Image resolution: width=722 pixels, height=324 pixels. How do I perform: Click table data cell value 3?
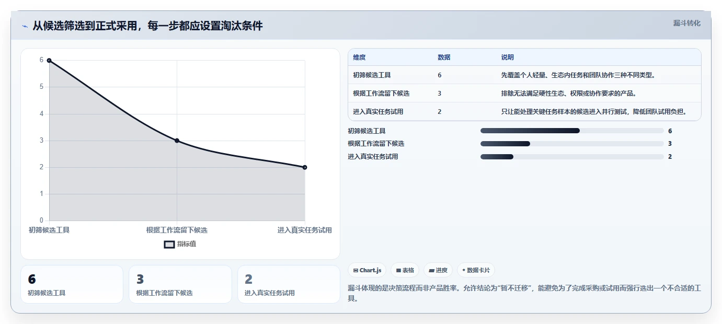pos(440,94)
